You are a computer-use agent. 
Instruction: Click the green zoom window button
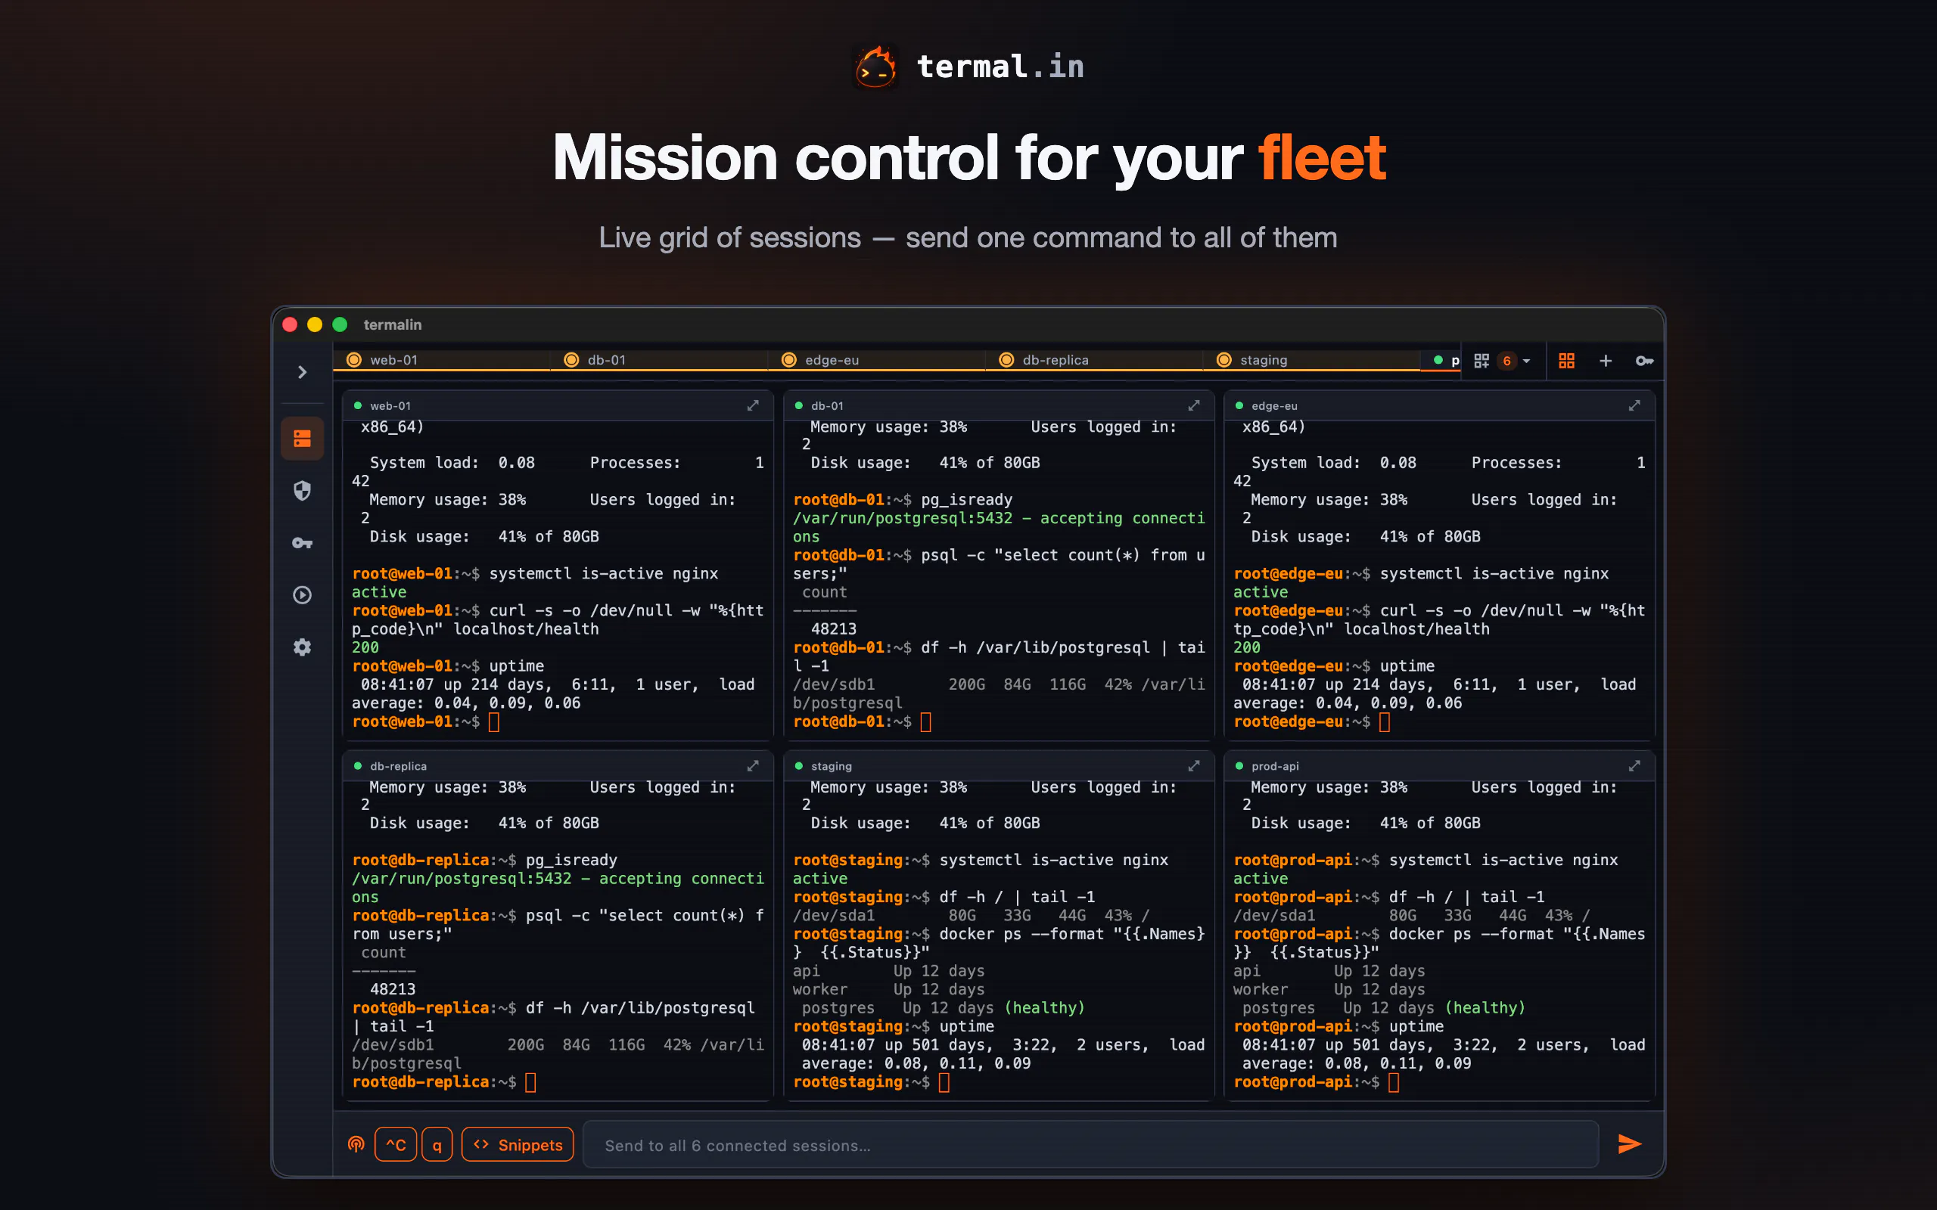tap(340, 324)
